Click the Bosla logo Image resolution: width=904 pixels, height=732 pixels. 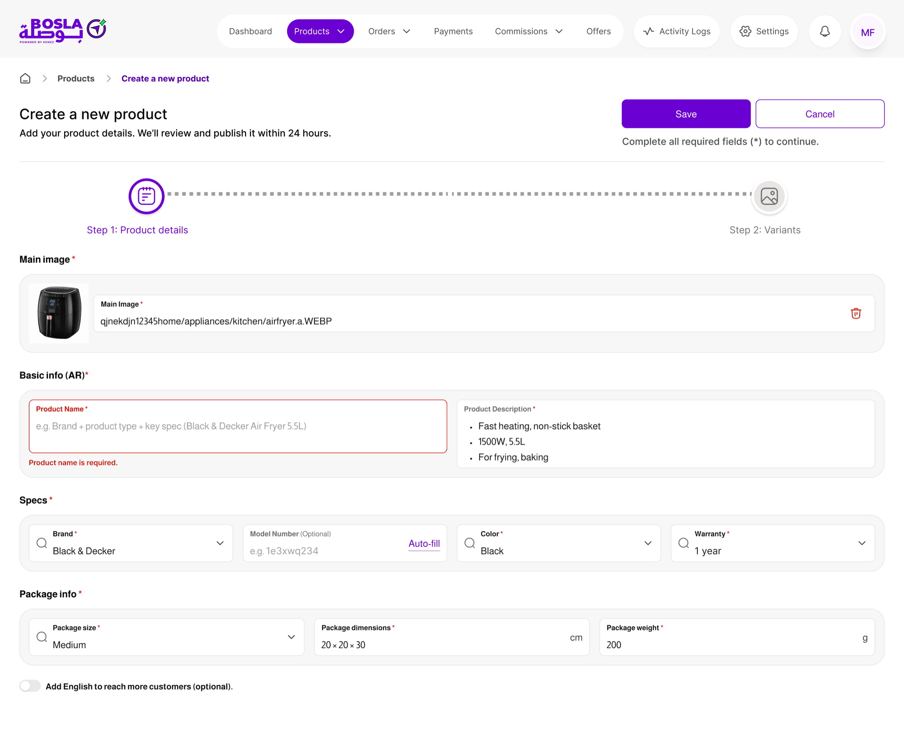click(x=63, y=31)
